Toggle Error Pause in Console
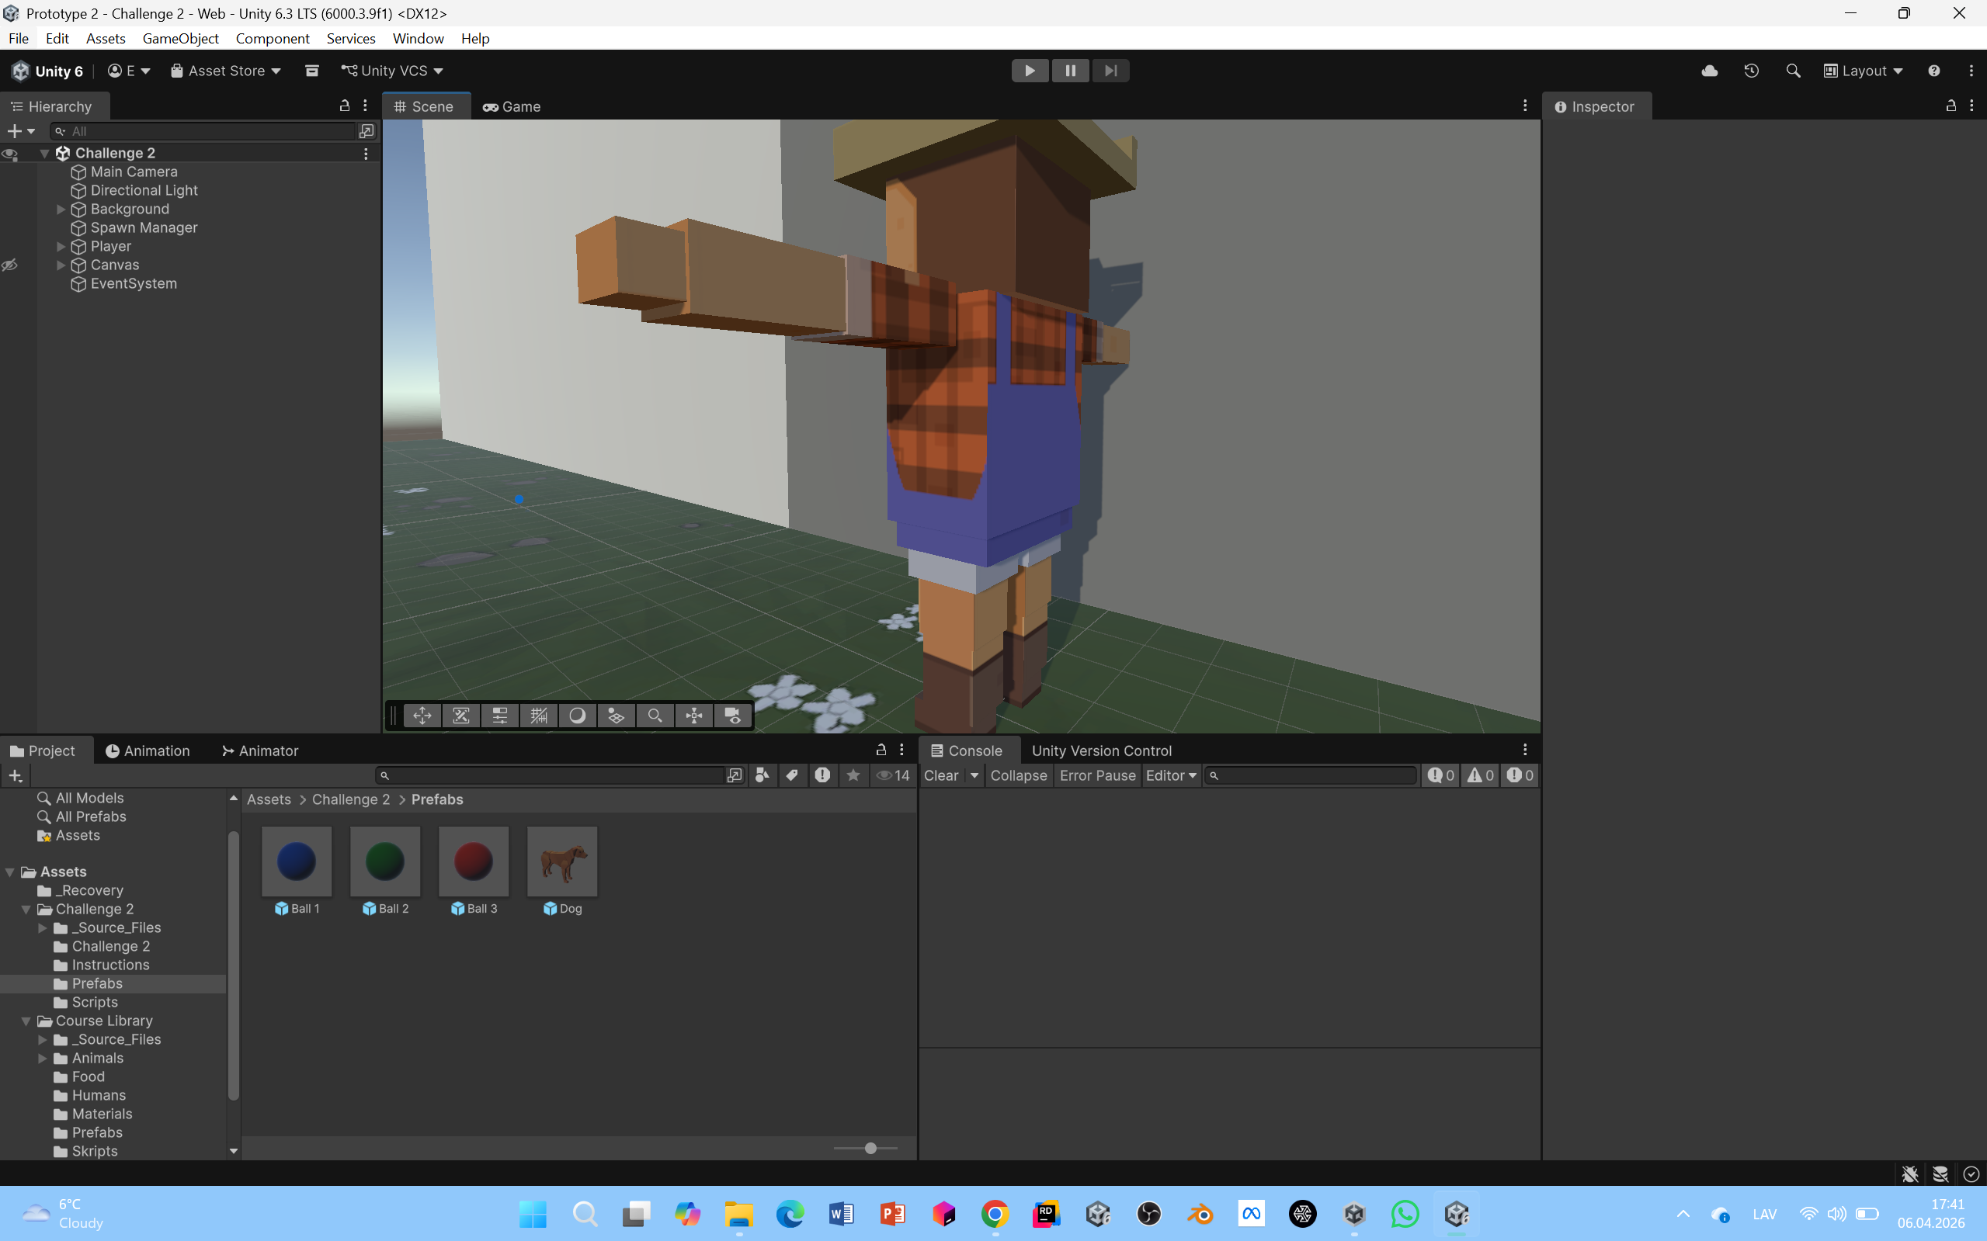 1097,775
